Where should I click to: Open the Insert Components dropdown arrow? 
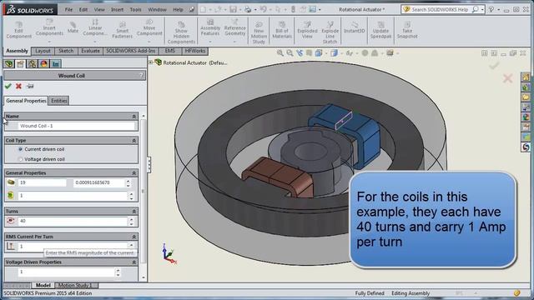point(49,42)
